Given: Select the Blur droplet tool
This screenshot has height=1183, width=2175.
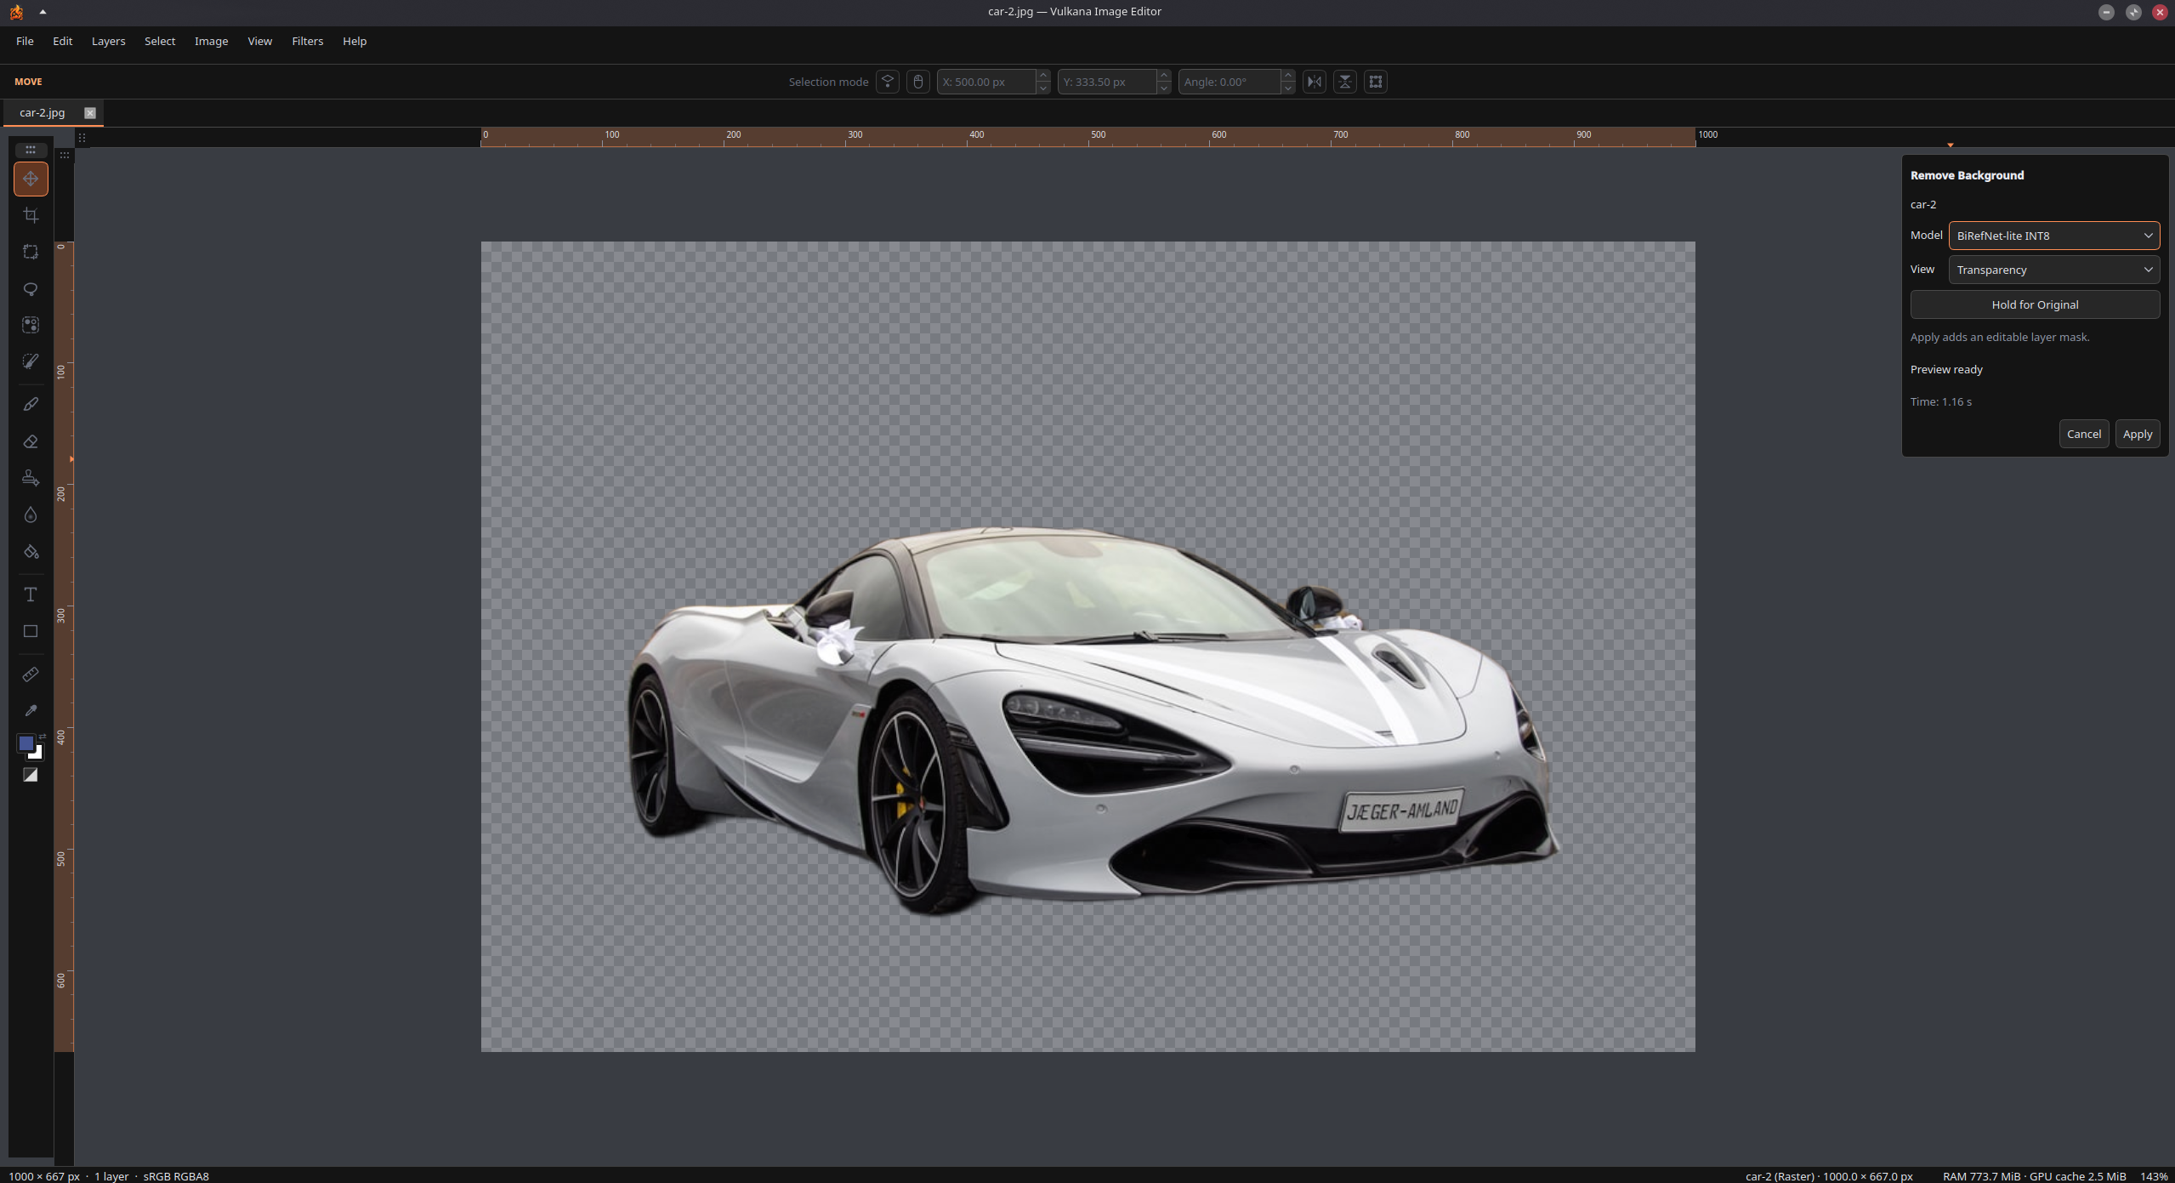Looking at the screenshot, I should point(31,515).
